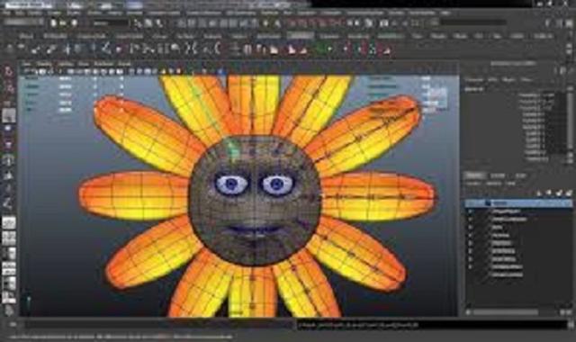Activate the Lasso select tool in toolbox
Screen dimensions: 576x342
coord(9,87)
